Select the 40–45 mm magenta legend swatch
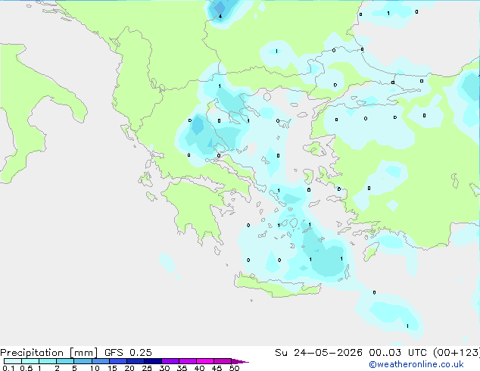 tap(205, 361)
